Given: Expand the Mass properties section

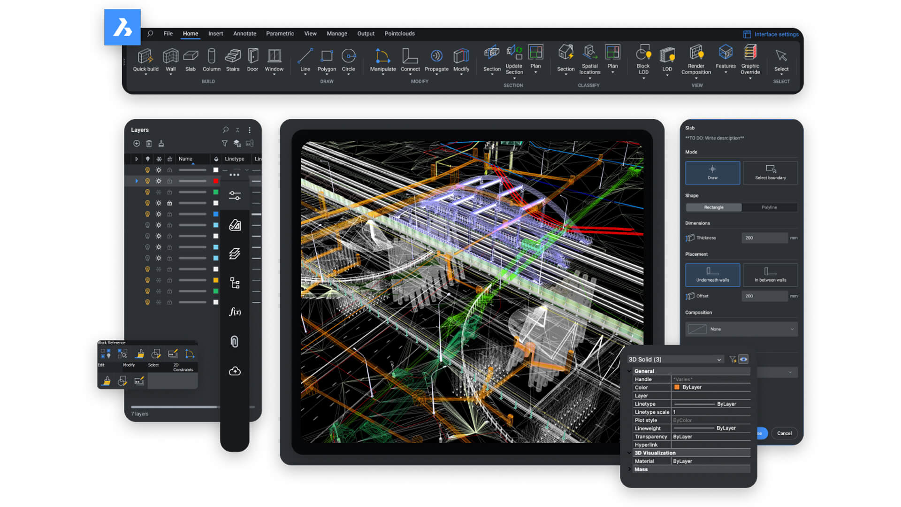Looking at the screenshot, I should [630, 469].
